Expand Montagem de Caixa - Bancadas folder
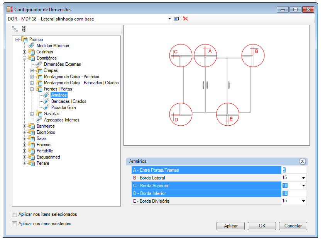The image size is (335, 239). 32,83
